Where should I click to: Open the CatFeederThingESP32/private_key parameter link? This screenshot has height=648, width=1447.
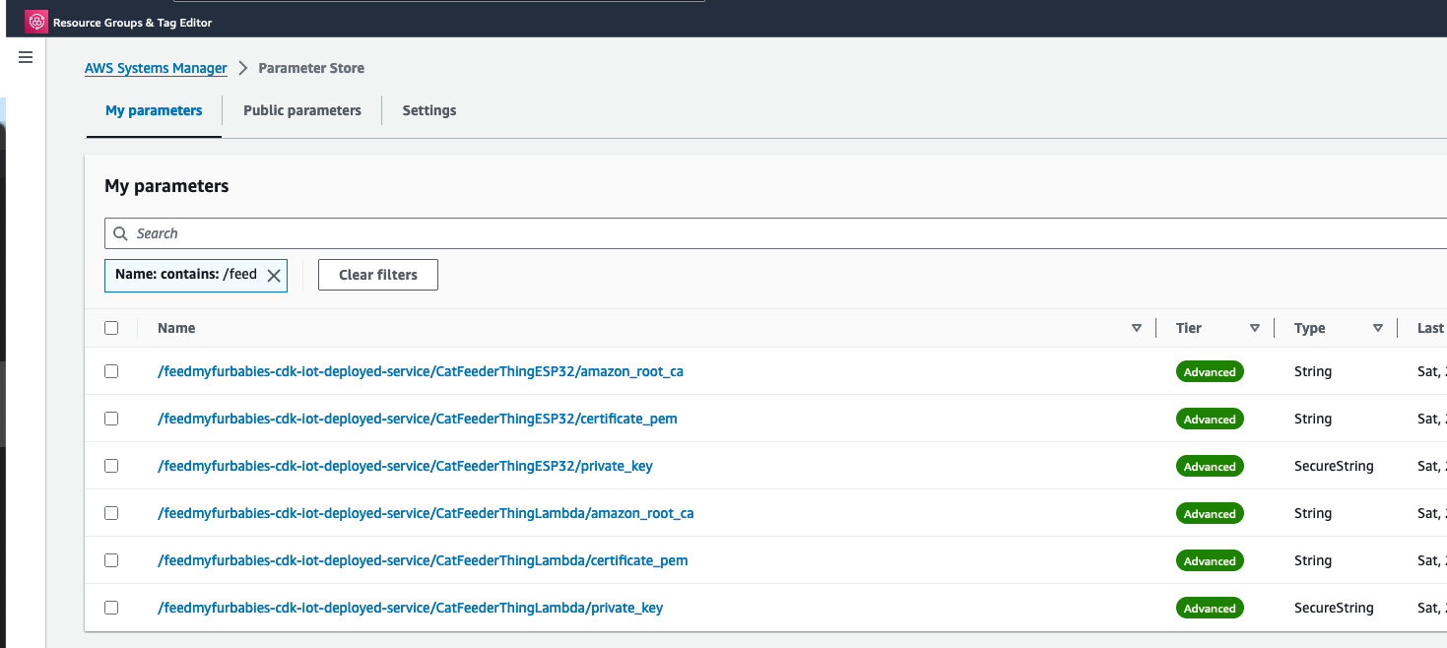pyautogui.click(x=405, y=466)
